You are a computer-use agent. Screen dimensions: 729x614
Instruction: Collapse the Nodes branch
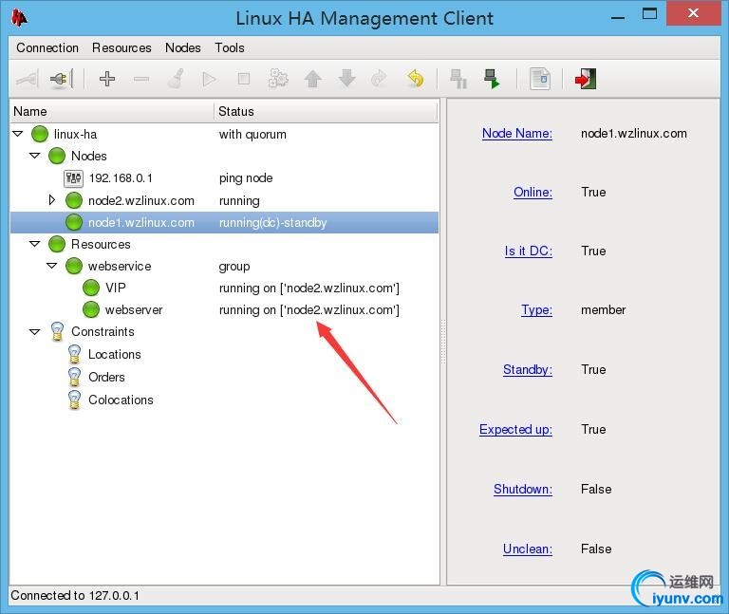pyautogui.click(x=35, y=156)
